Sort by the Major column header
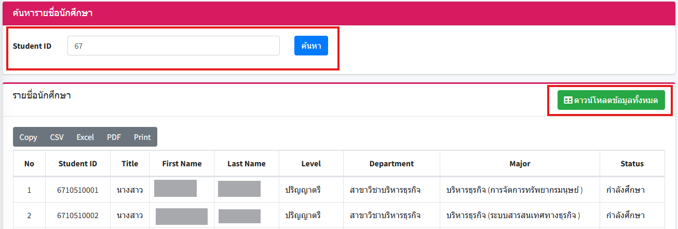The image size is (678, 229). pos(520,164)
